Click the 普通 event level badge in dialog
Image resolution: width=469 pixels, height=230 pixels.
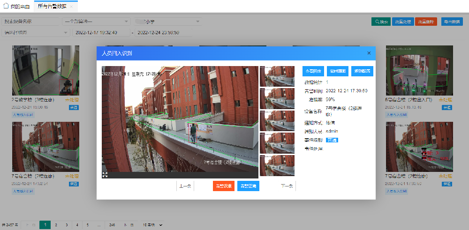pos(332,140)
